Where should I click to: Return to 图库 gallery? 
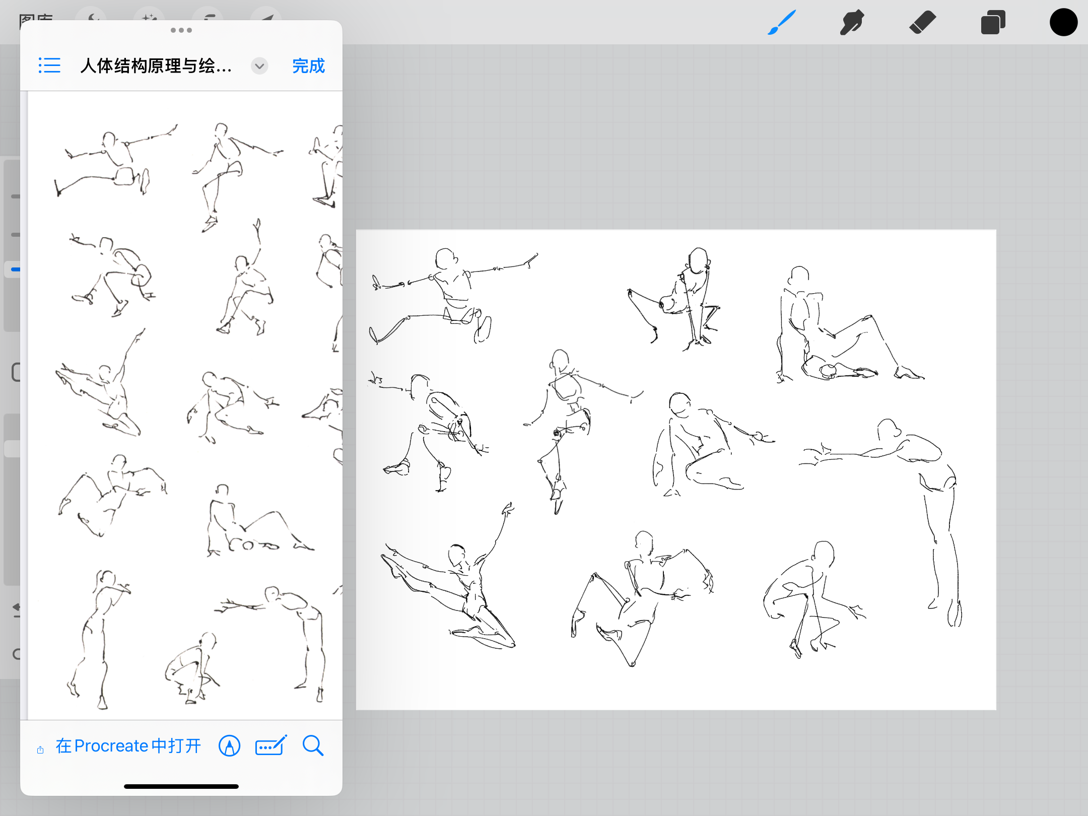click(x=35, y=17)
